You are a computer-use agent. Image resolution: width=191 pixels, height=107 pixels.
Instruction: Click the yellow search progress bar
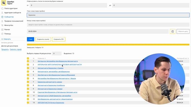pyautogui.click(x=108, y=45)
